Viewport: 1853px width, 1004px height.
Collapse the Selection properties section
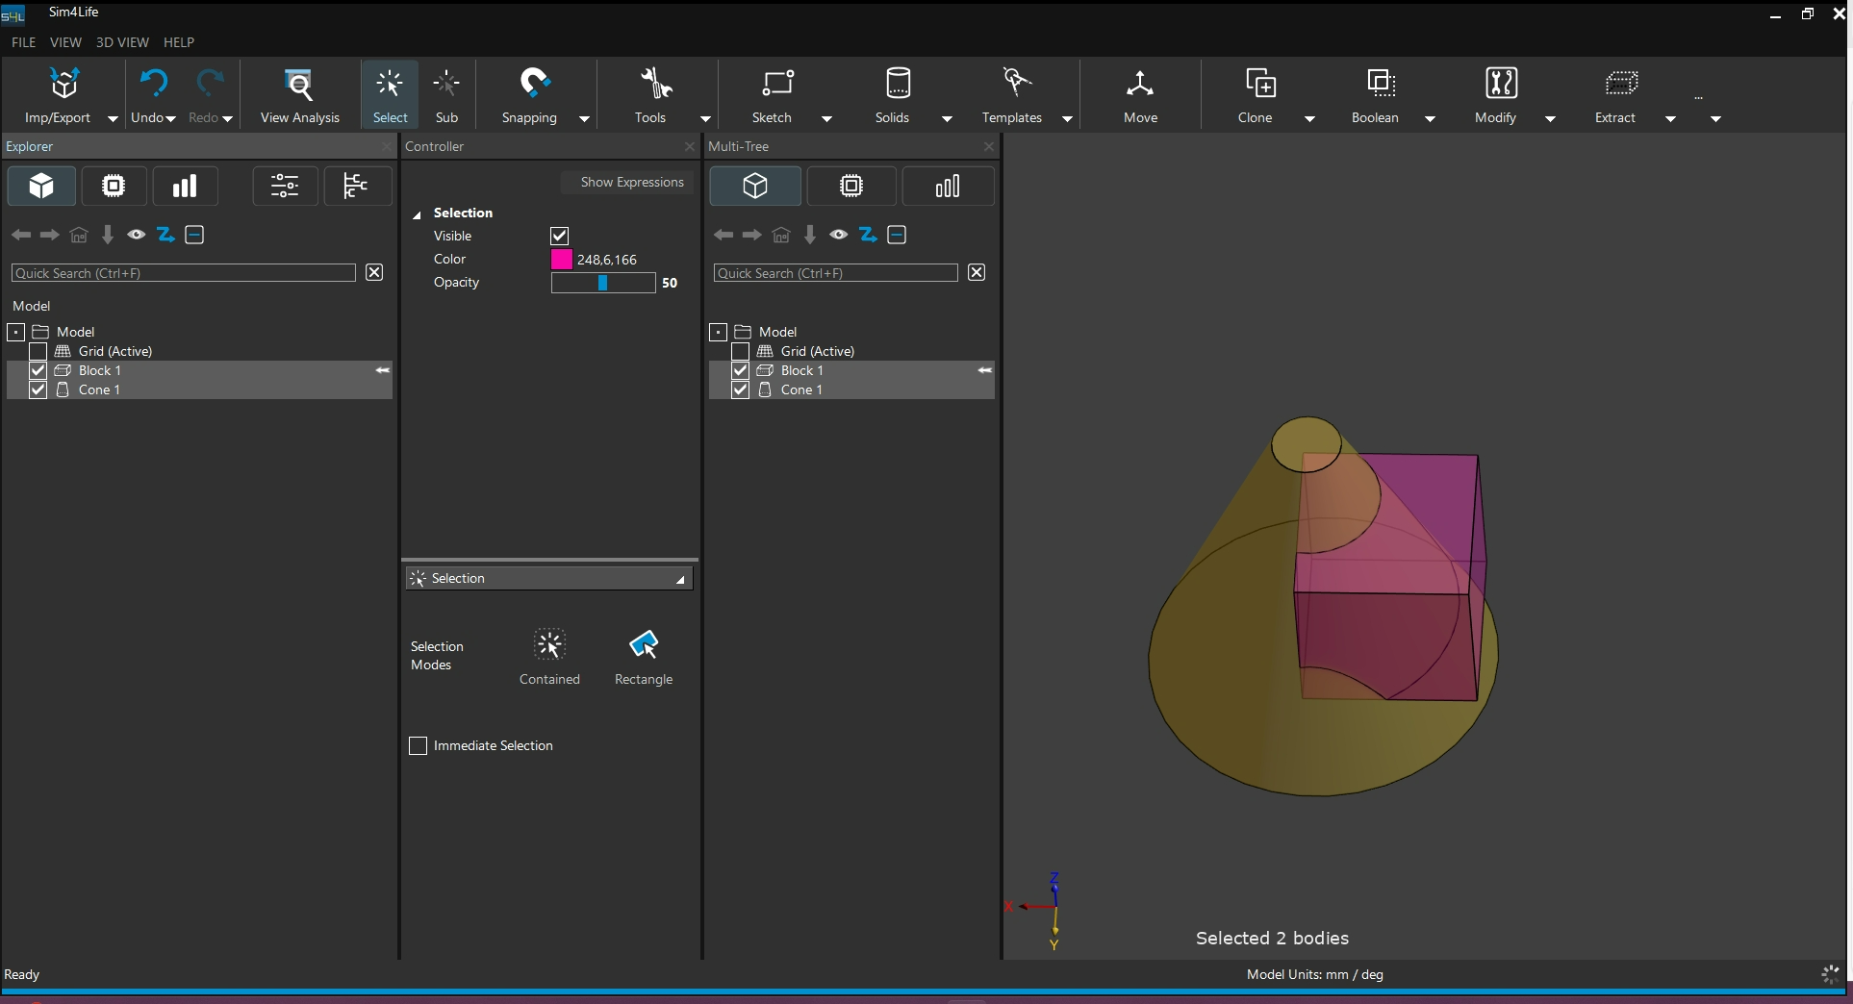418,213
